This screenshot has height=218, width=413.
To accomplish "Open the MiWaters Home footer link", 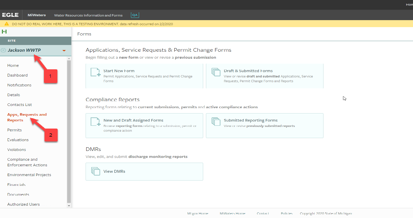I will (232, 213).
